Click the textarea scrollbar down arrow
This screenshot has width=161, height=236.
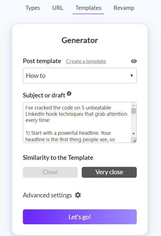[x=133, y=134]
